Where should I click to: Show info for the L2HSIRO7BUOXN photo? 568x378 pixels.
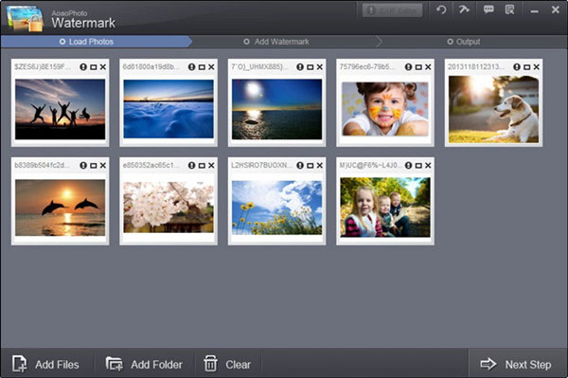(x=300, y=165)
